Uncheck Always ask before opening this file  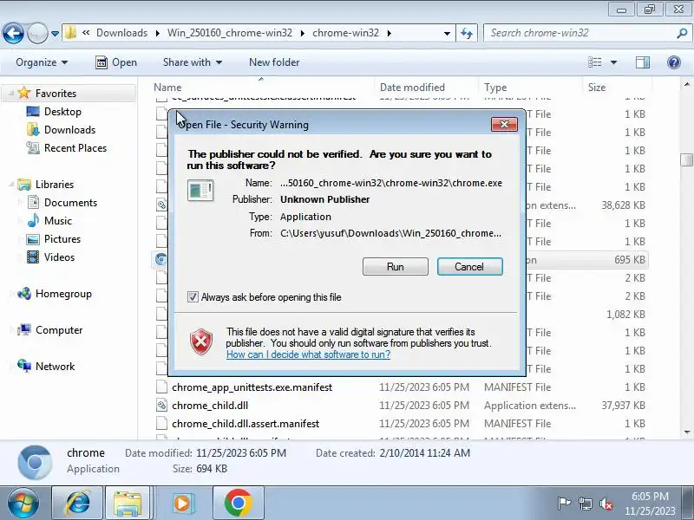pyautogui.click(x=193, y=296)
